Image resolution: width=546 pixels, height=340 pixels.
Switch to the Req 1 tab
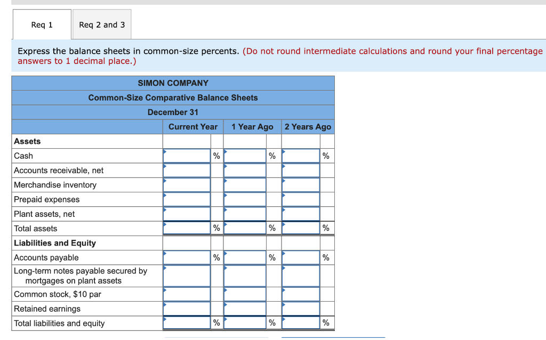42,25
